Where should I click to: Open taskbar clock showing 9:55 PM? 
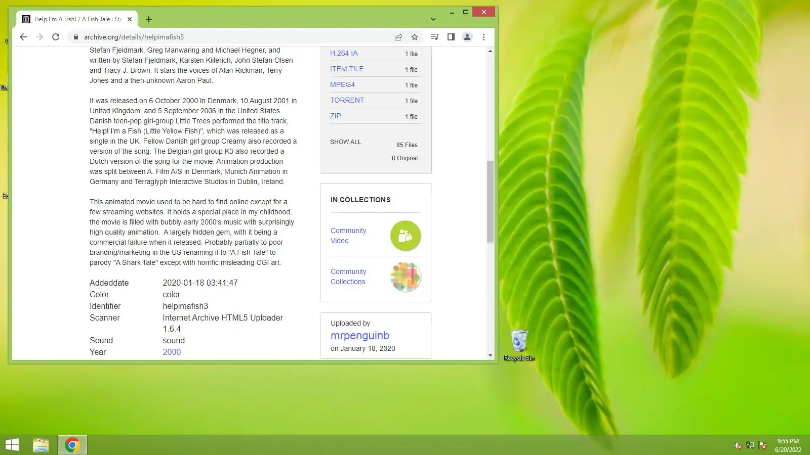coord(788,445)
